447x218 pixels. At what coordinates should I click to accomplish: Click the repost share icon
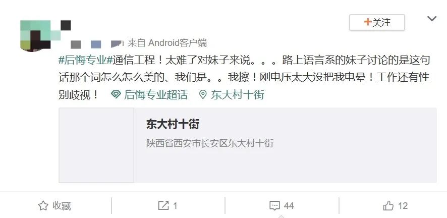click(x=163, y=205)
